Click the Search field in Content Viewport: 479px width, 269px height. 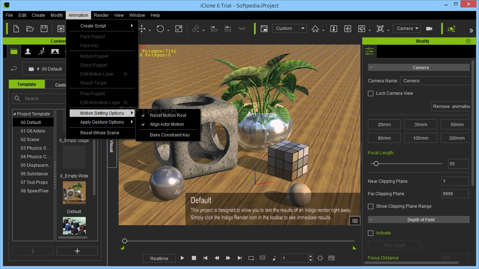coord(39,99)
